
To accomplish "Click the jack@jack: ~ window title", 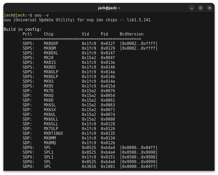I will click(x=109, y=8).
